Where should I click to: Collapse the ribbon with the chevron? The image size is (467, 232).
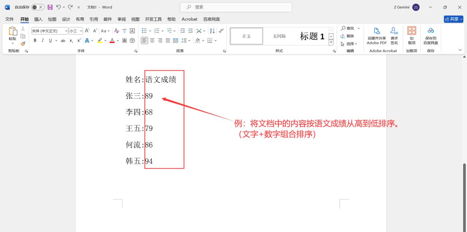[x=460, y=50]
